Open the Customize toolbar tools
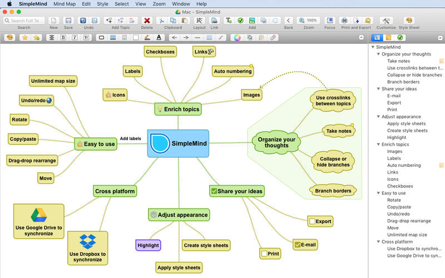Viewport: 445px width, 278px height. coord(386,21)
